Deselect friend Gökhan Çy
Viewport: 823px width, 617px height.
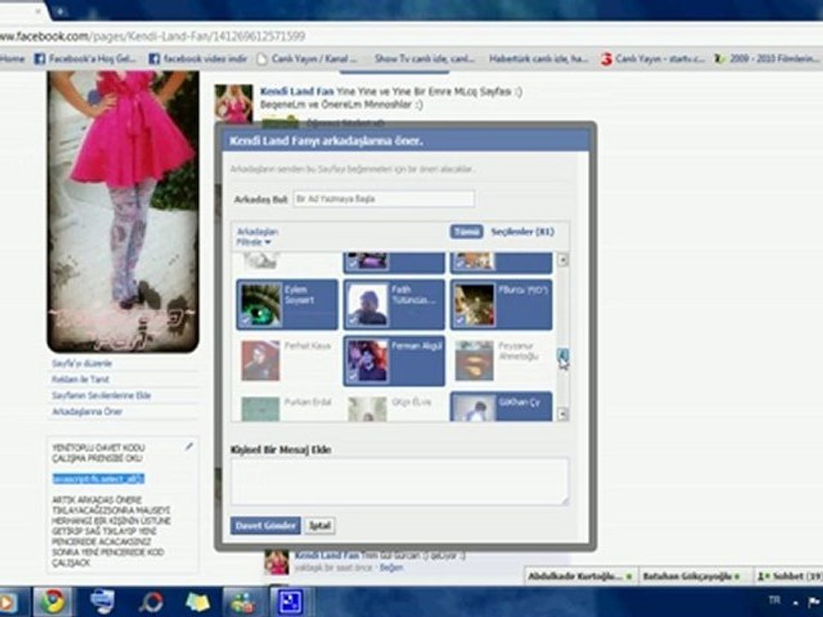point(502,407)
